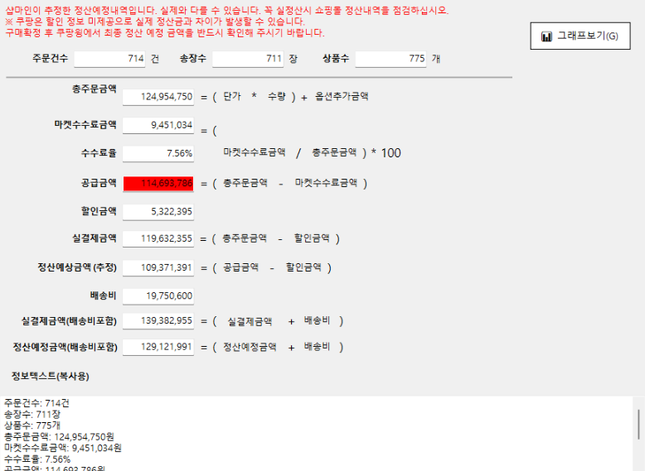Screen dimensions: 645x471
Task: Click the 실결제금액 field with 119,632,355
Action: (158, 239)
